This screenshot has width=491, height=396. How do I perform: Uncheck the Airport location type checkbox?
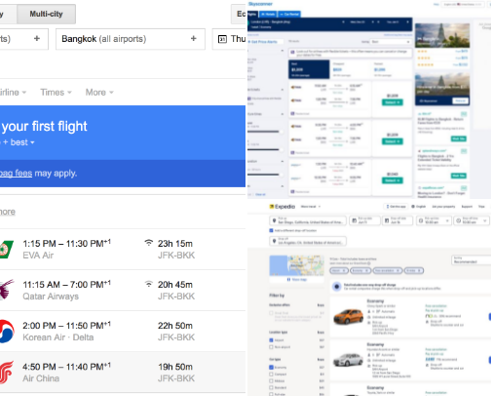coord(271,340)
